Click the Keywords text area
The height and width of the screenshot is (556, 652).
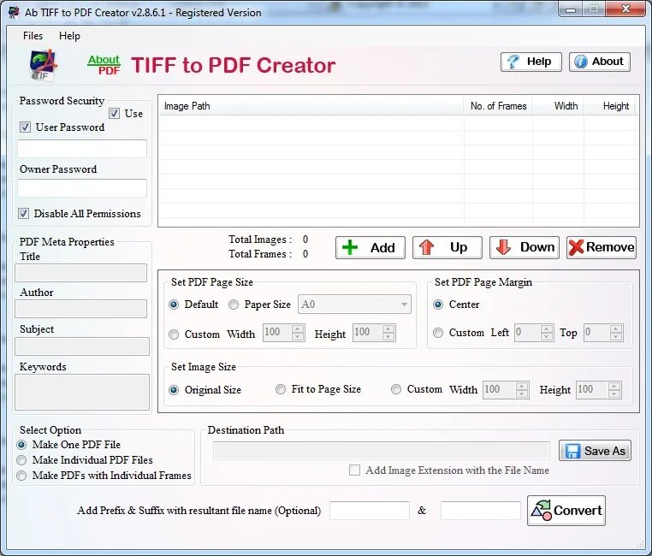click(82, 393)
